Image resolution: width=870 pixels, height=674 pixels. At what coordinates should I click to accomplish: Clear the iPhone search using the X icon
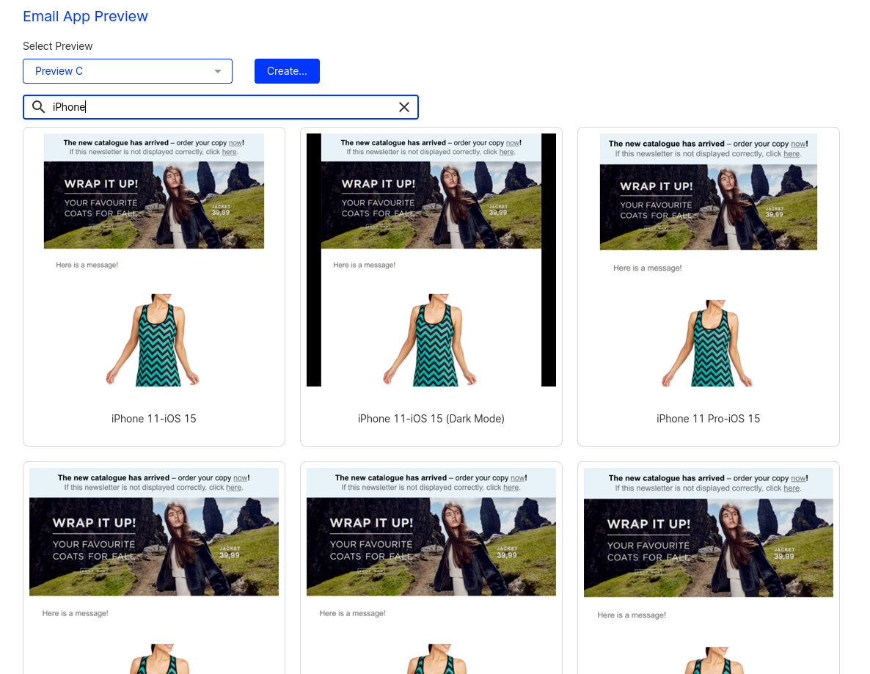404,107
